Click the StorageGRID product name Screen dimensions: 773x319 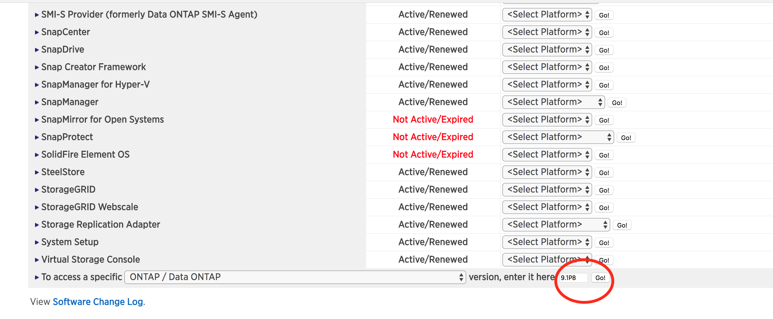click(68, 190)
